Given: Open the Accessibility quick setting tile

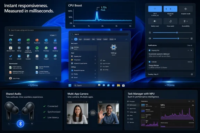Looking at the screenshot, I should [x=185, y=21].
